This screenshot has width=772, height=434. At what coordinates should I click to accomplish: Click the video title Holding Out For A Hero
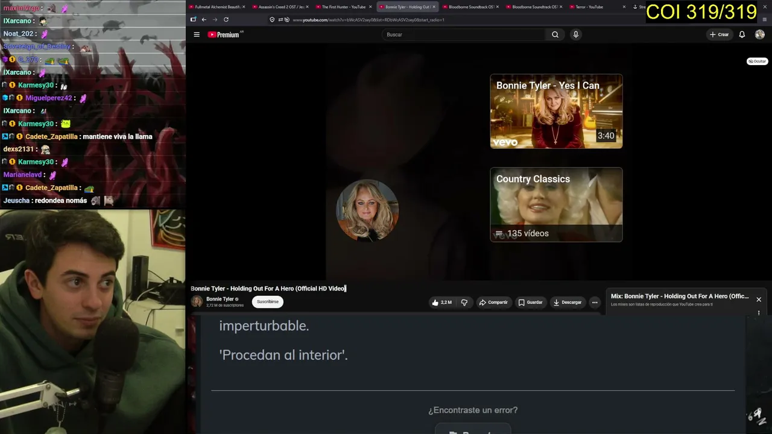pos(268,289)
